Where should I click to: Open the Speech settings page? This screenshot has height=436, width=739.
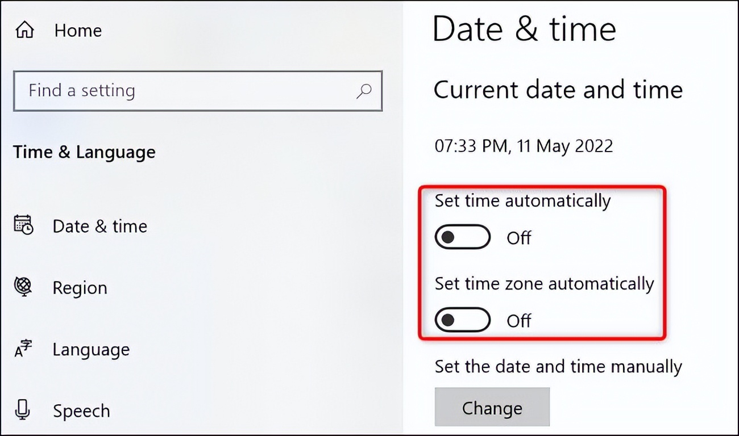(81, 410)
